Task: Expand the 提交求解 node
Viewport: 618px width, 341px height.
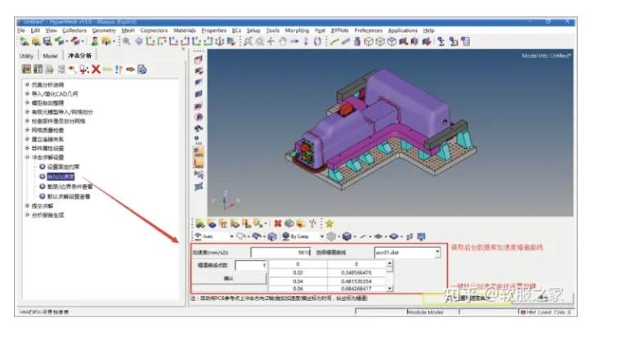Action: [27, 206]
